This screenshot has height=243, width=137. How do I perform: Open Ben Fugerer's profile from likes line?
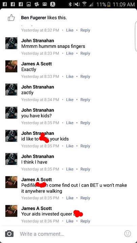coord(33,18)
